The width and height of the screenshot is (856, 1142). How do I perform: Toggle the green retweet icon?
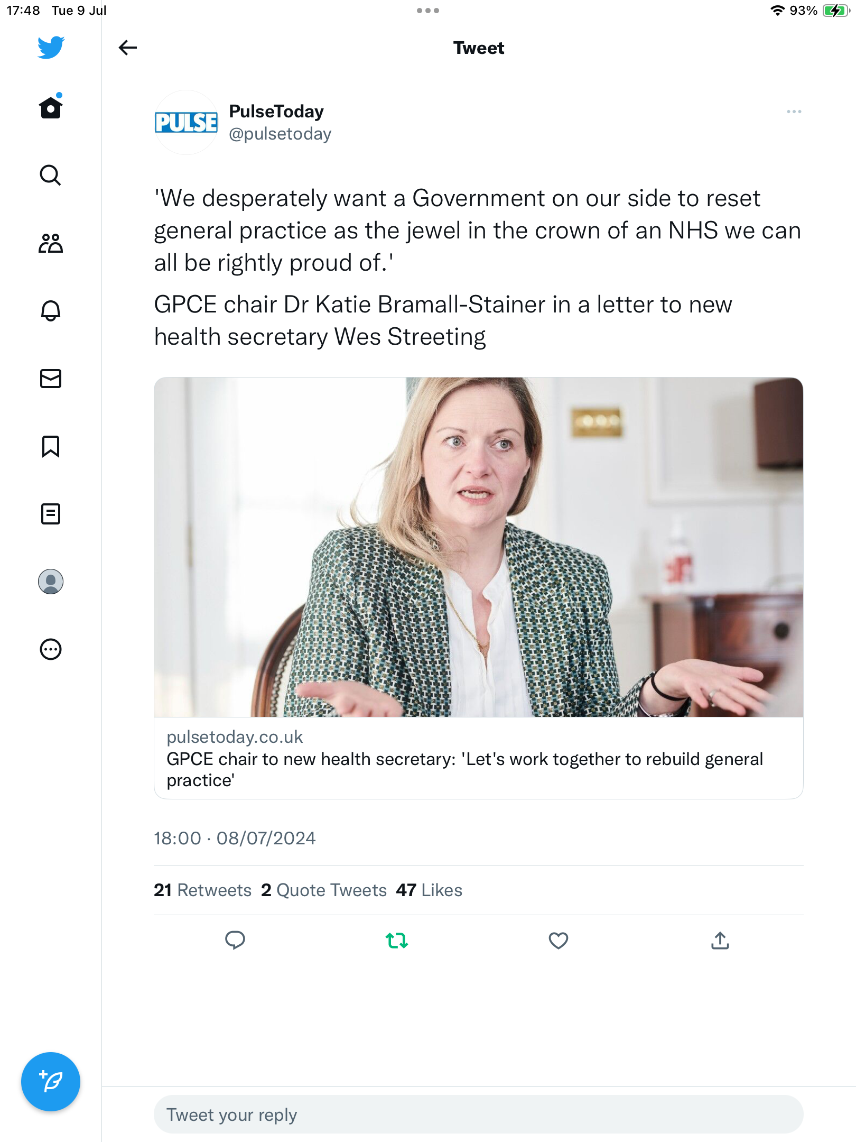[x=397, y=941]
